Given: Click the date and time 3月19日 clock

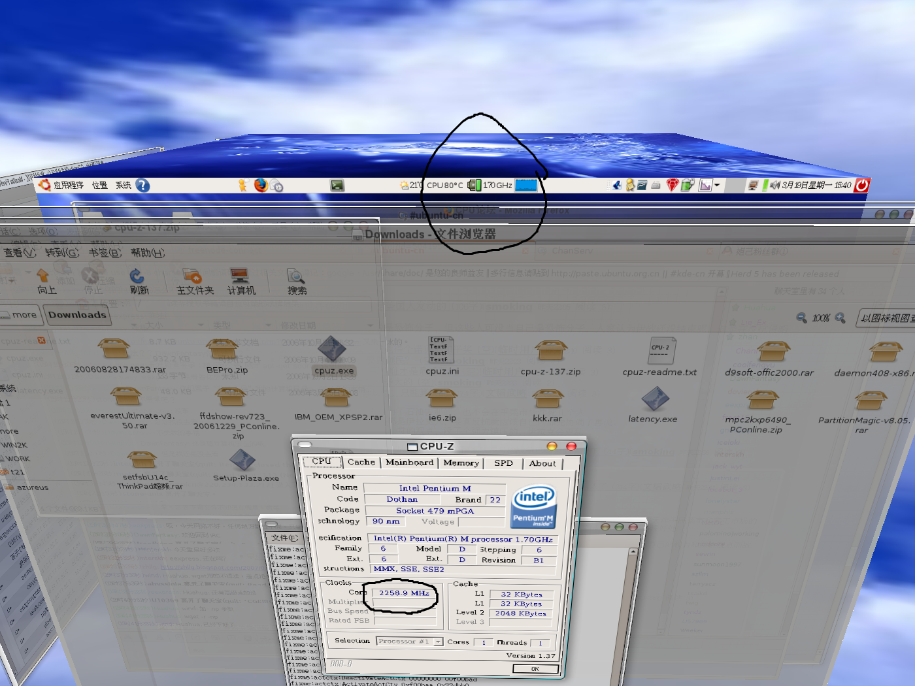Looking at the screenshot, I should [816, 185].
